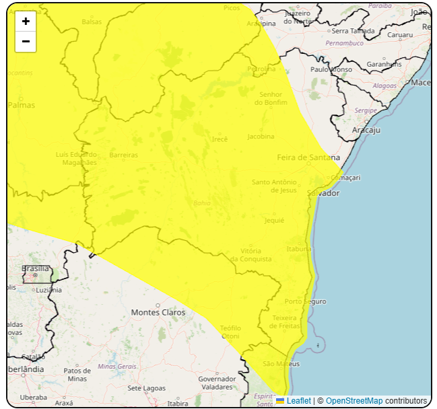
Task: Click the Montes Claros city label
Action: click(x=158, y=312)
